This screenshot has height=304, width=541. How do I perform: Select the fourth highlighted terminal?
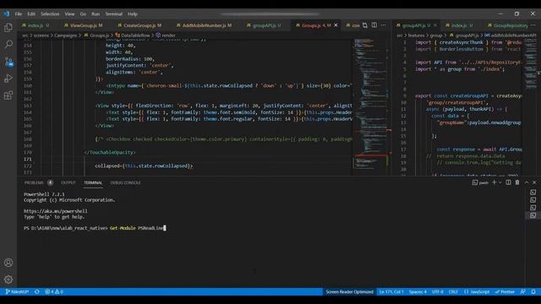533,215
